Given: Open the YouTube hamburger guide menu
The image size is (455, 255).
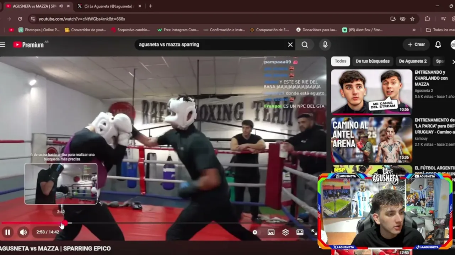Looking at the screenshot, I should coord(3,45).
